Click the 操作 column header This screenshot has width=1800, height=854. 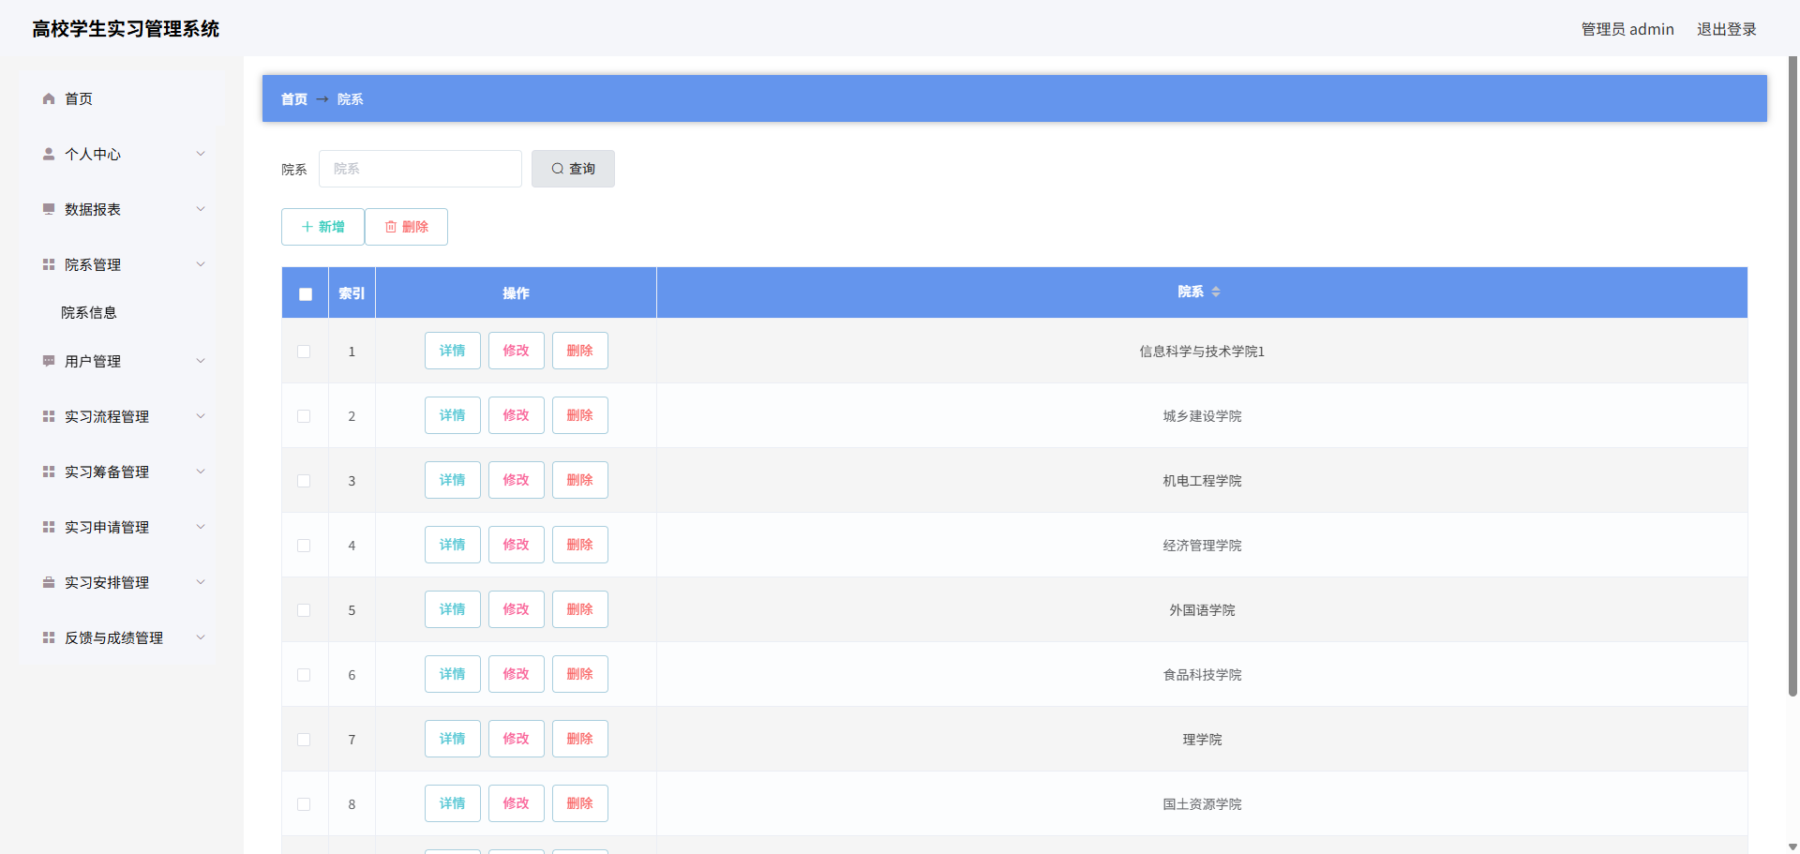click(x=516, y=293)
